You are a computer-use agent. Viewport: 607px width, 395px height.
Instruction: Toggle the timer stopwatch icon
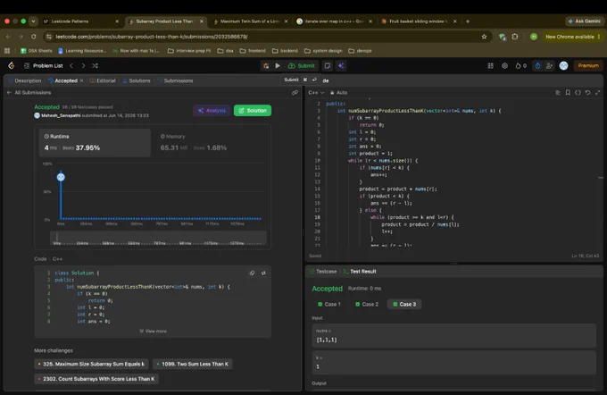coord(537,66)
